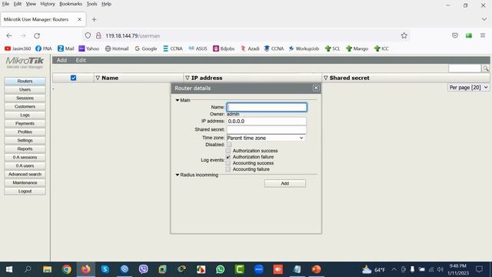Open the Jasim360 YouTube bookmark

tap(18, 48)
